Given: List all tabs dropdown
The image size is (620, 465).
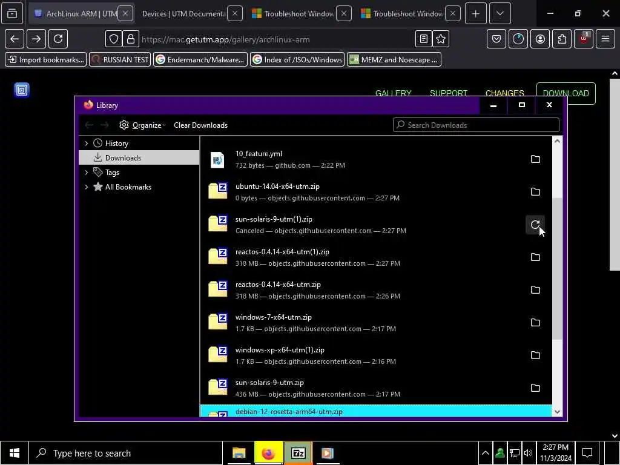Looking at the screenshot, I should pos(500,13).
